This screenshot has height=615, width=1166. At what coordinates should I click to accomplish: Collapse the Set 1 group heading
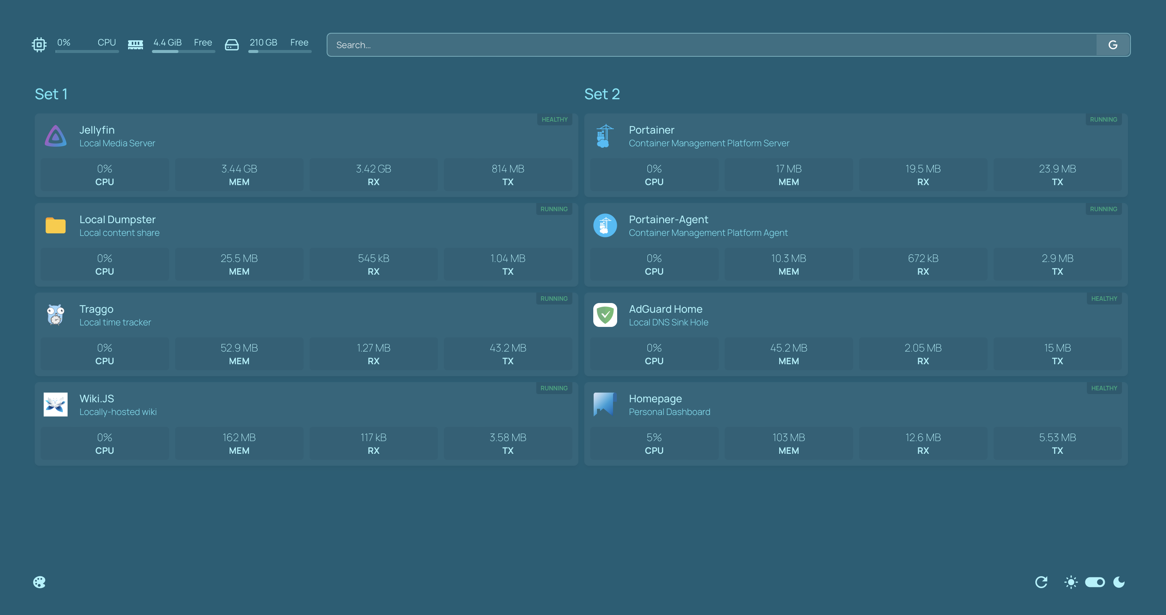point(51,94)
